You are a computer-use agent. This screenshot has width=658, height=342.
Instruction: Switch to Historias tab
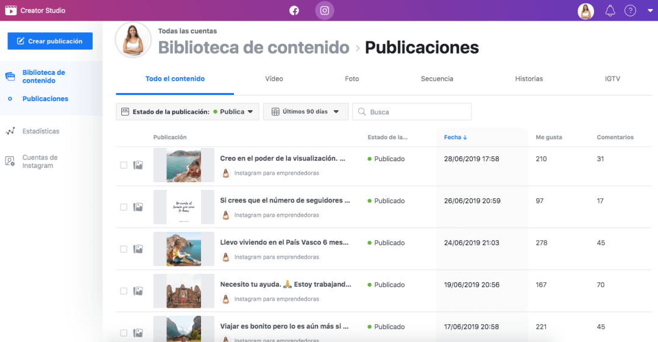click(x=529, y=79)
